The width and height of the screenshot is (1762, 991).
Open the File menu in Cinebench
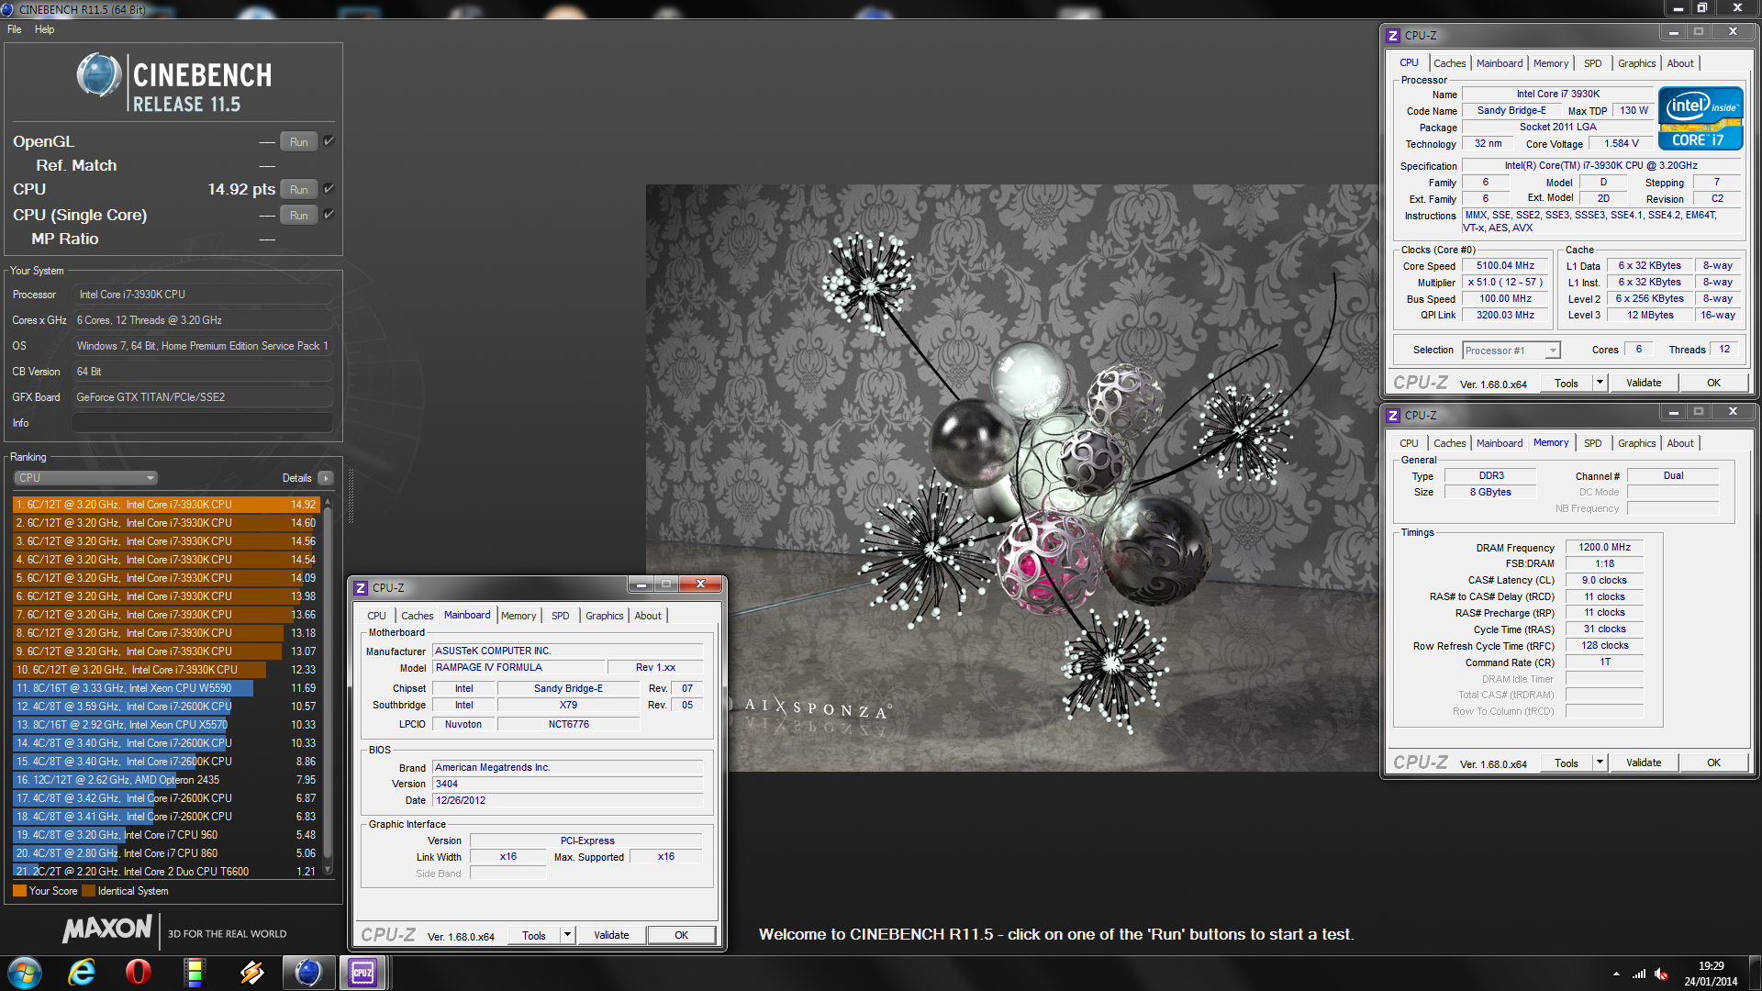click(x=15, y=29)
